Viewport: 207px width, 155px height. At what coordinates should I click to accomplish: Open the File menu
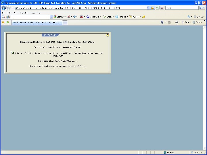(x=3, y=13)
